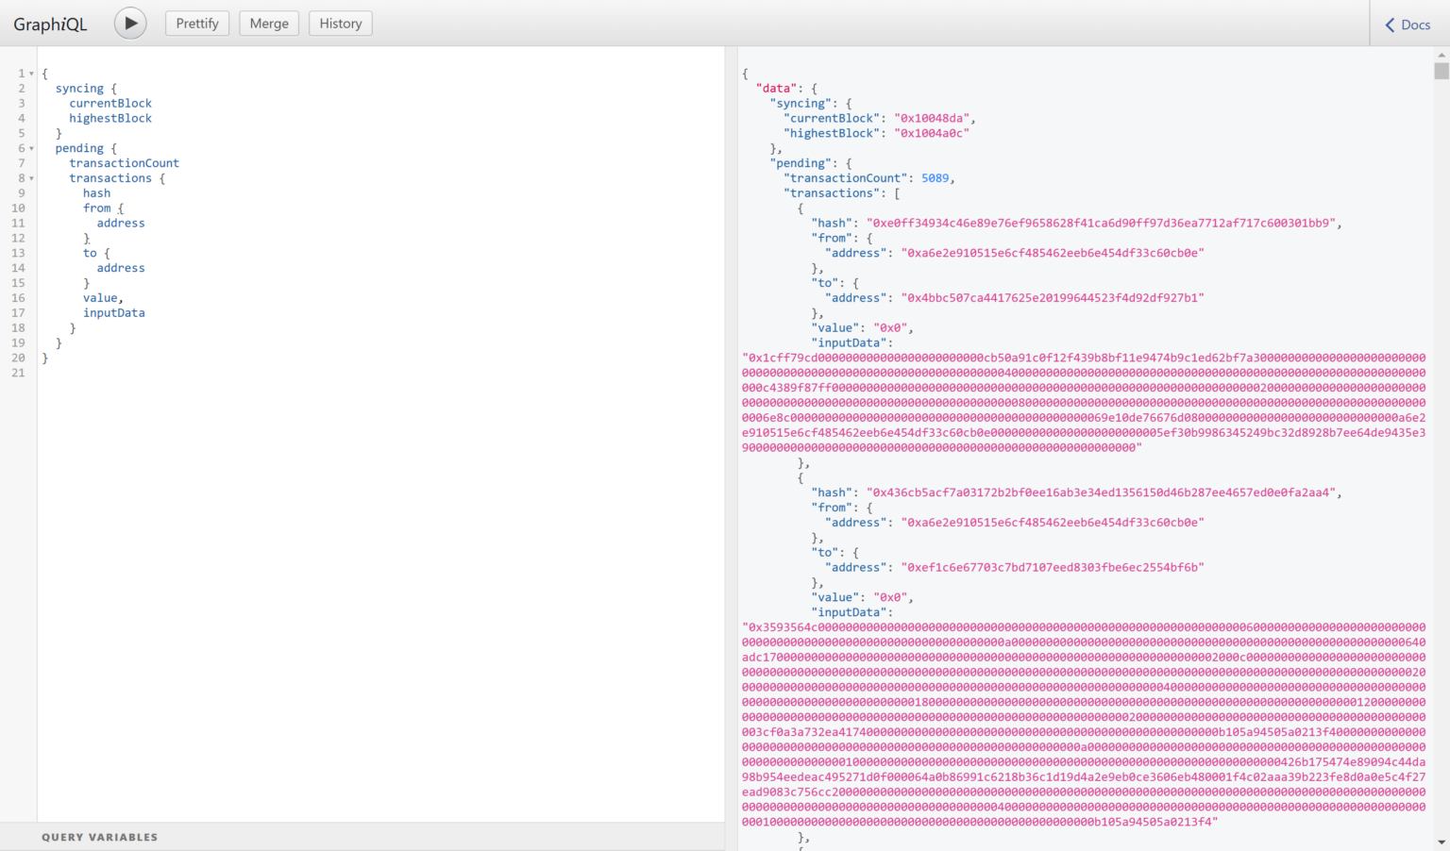Click the "pending" key in the results
The width and height of the screenshot is (1450, 851).
point(801,163)
